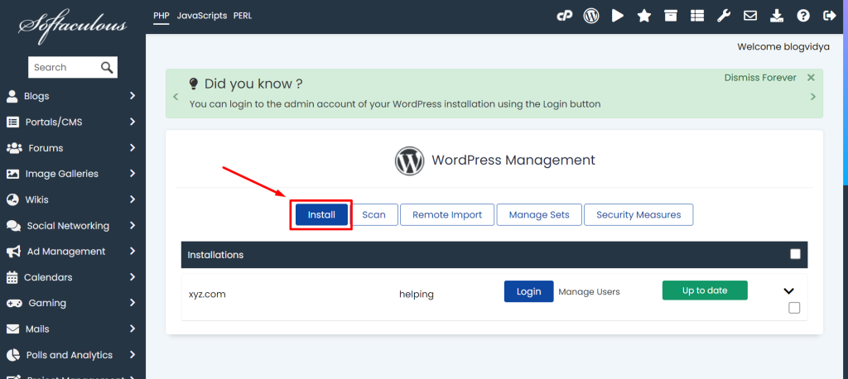Open the wrench settings icon
The width and height of the screenshot is (848, 379).
pos(724,17)
